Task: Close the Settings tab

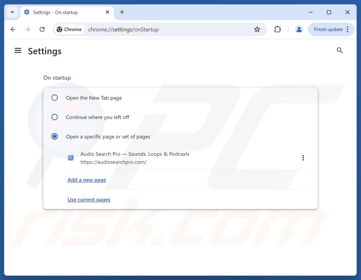Action: click(x=107, y=12)
